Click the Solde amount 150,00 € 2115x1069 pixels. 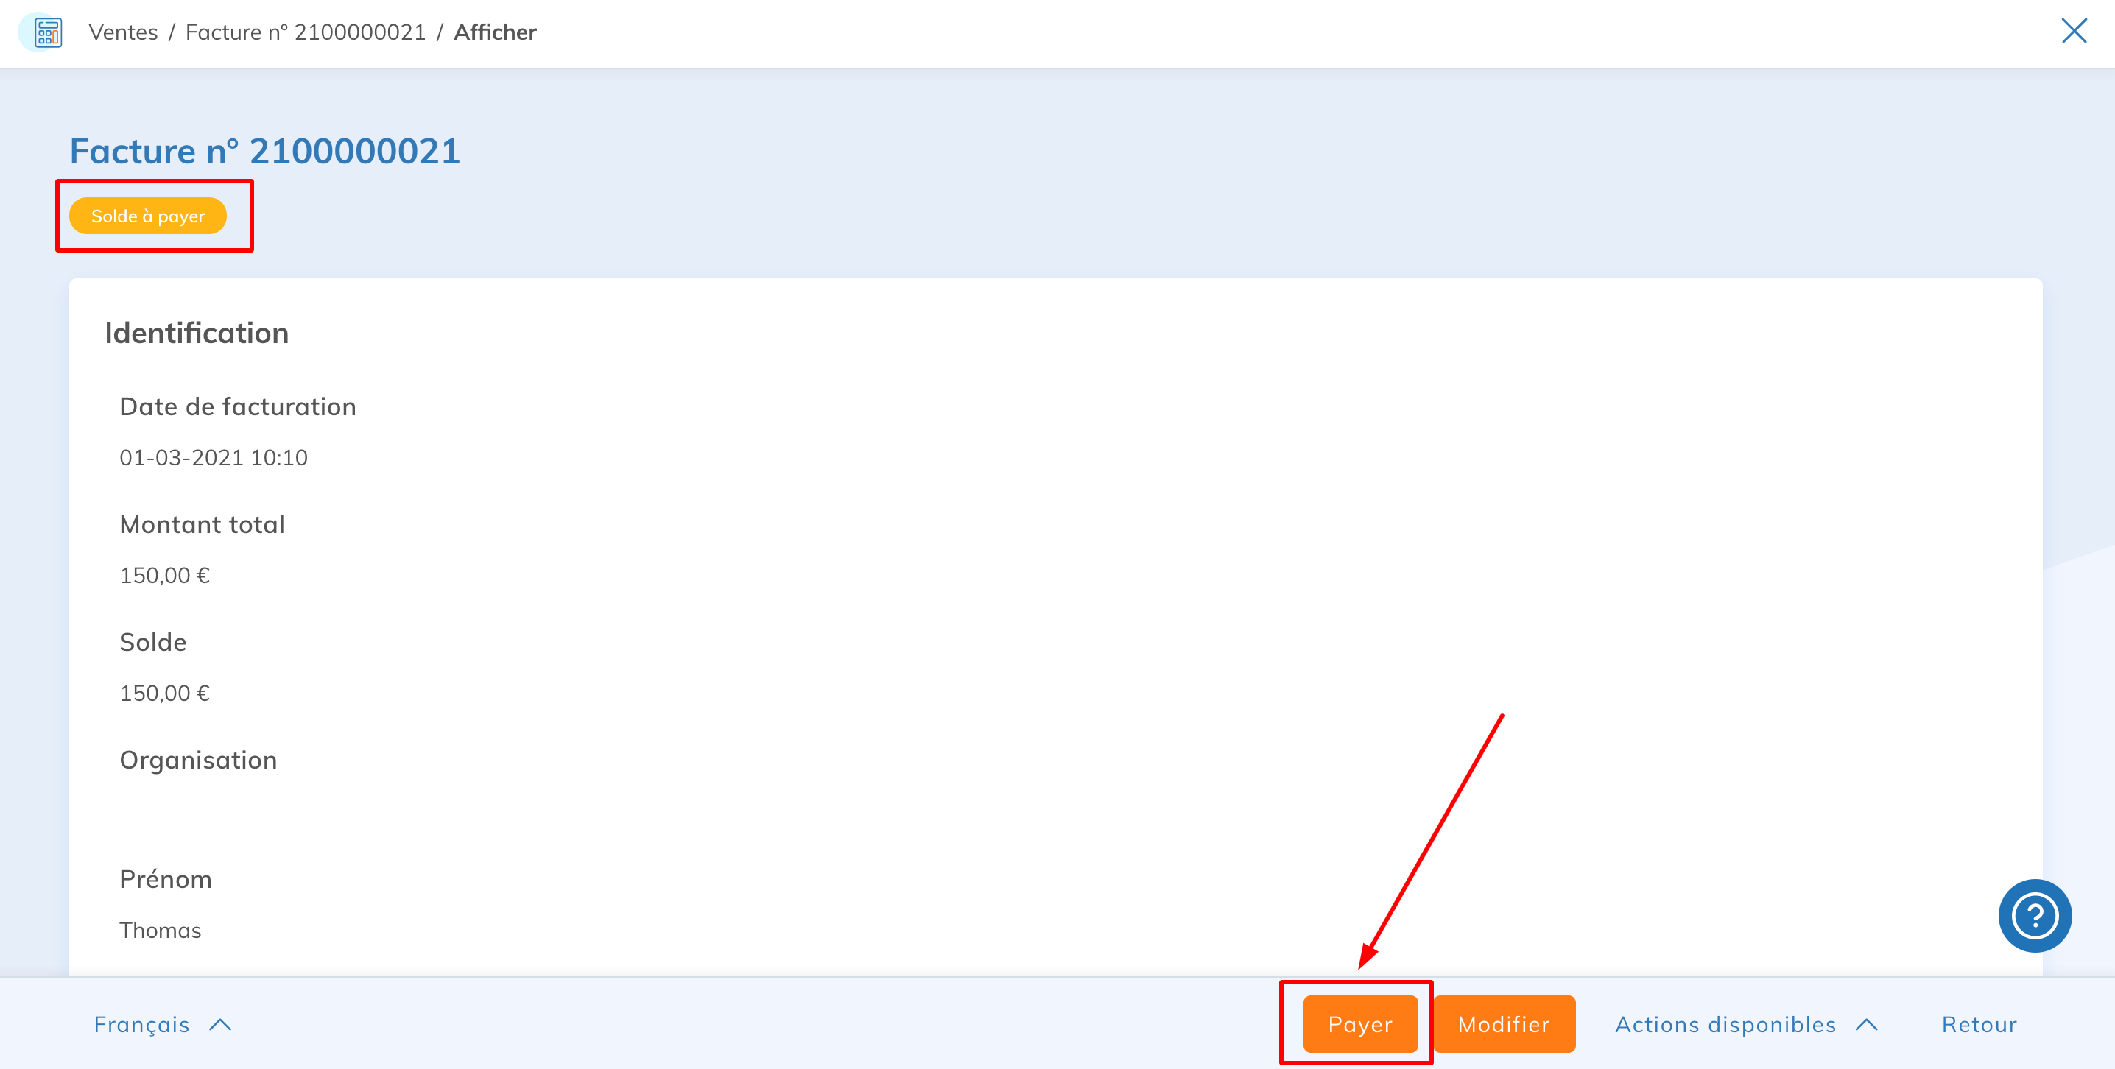click(x=165, y=694)
